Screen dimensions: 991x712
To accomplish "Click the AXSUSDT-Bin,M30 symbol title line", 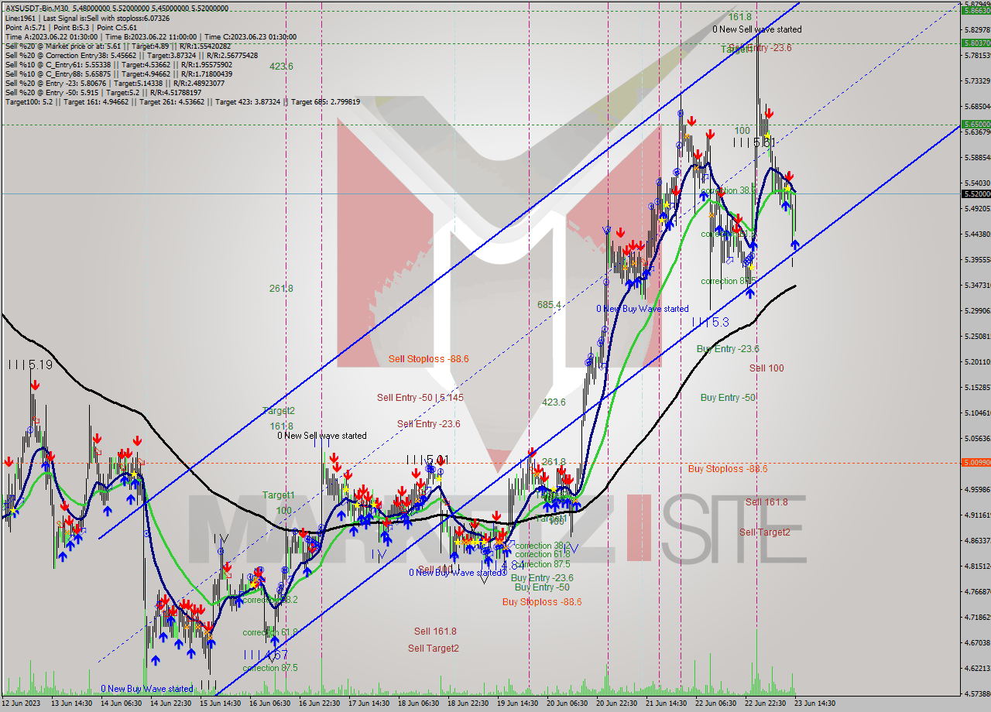I will (116, 9).
